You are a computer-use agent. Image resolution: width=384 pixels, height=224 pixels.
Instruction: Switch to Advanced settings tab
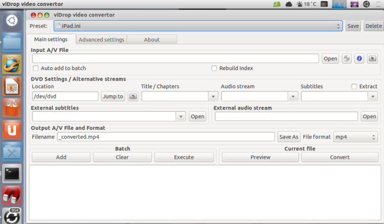[x=101, y=39]
